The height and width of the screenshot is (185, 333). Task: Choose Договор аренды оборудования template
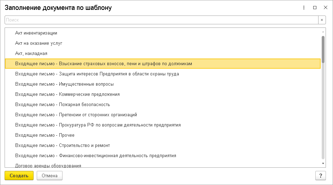point(48,165)
